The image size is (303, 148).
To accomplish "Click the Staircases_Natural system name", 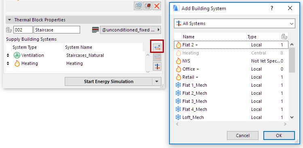I will (85, 55).
